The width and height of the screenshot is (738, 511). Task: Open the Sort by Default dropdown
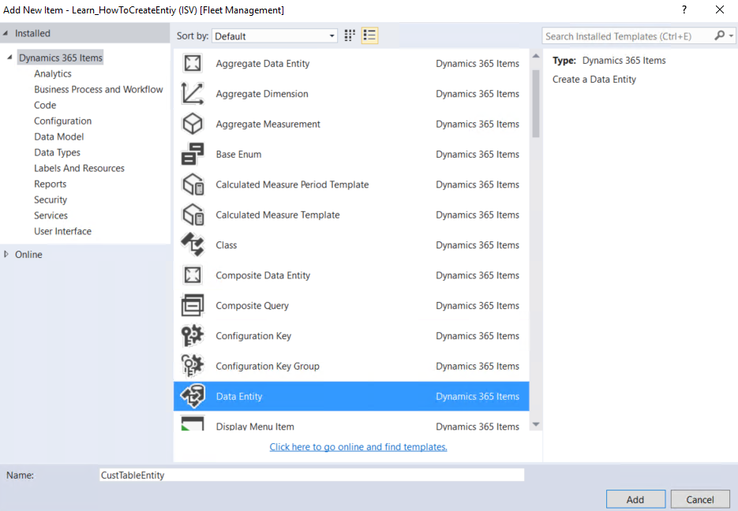pos(275,36)
